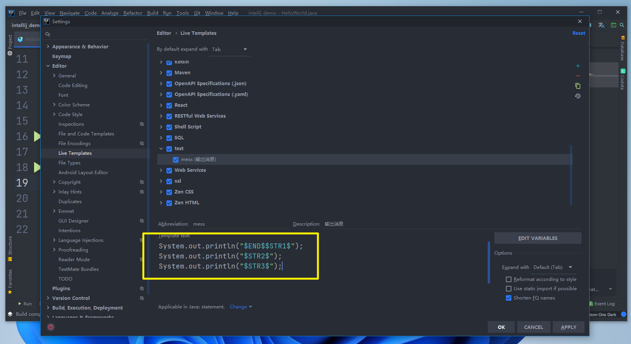The image size is (631, 344).
Task: Open the Tools menu
Action: click(x=183, y=13)
